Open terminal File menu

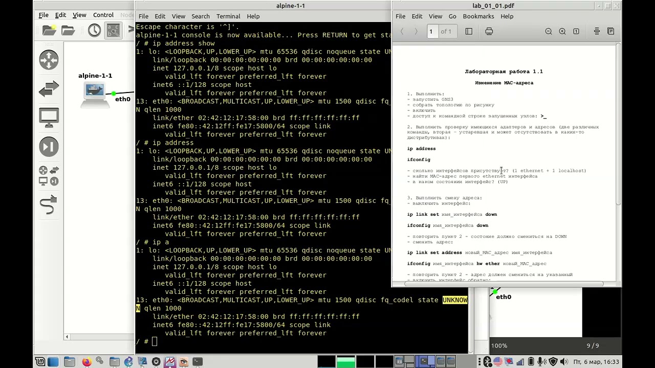tap(143, 16)
